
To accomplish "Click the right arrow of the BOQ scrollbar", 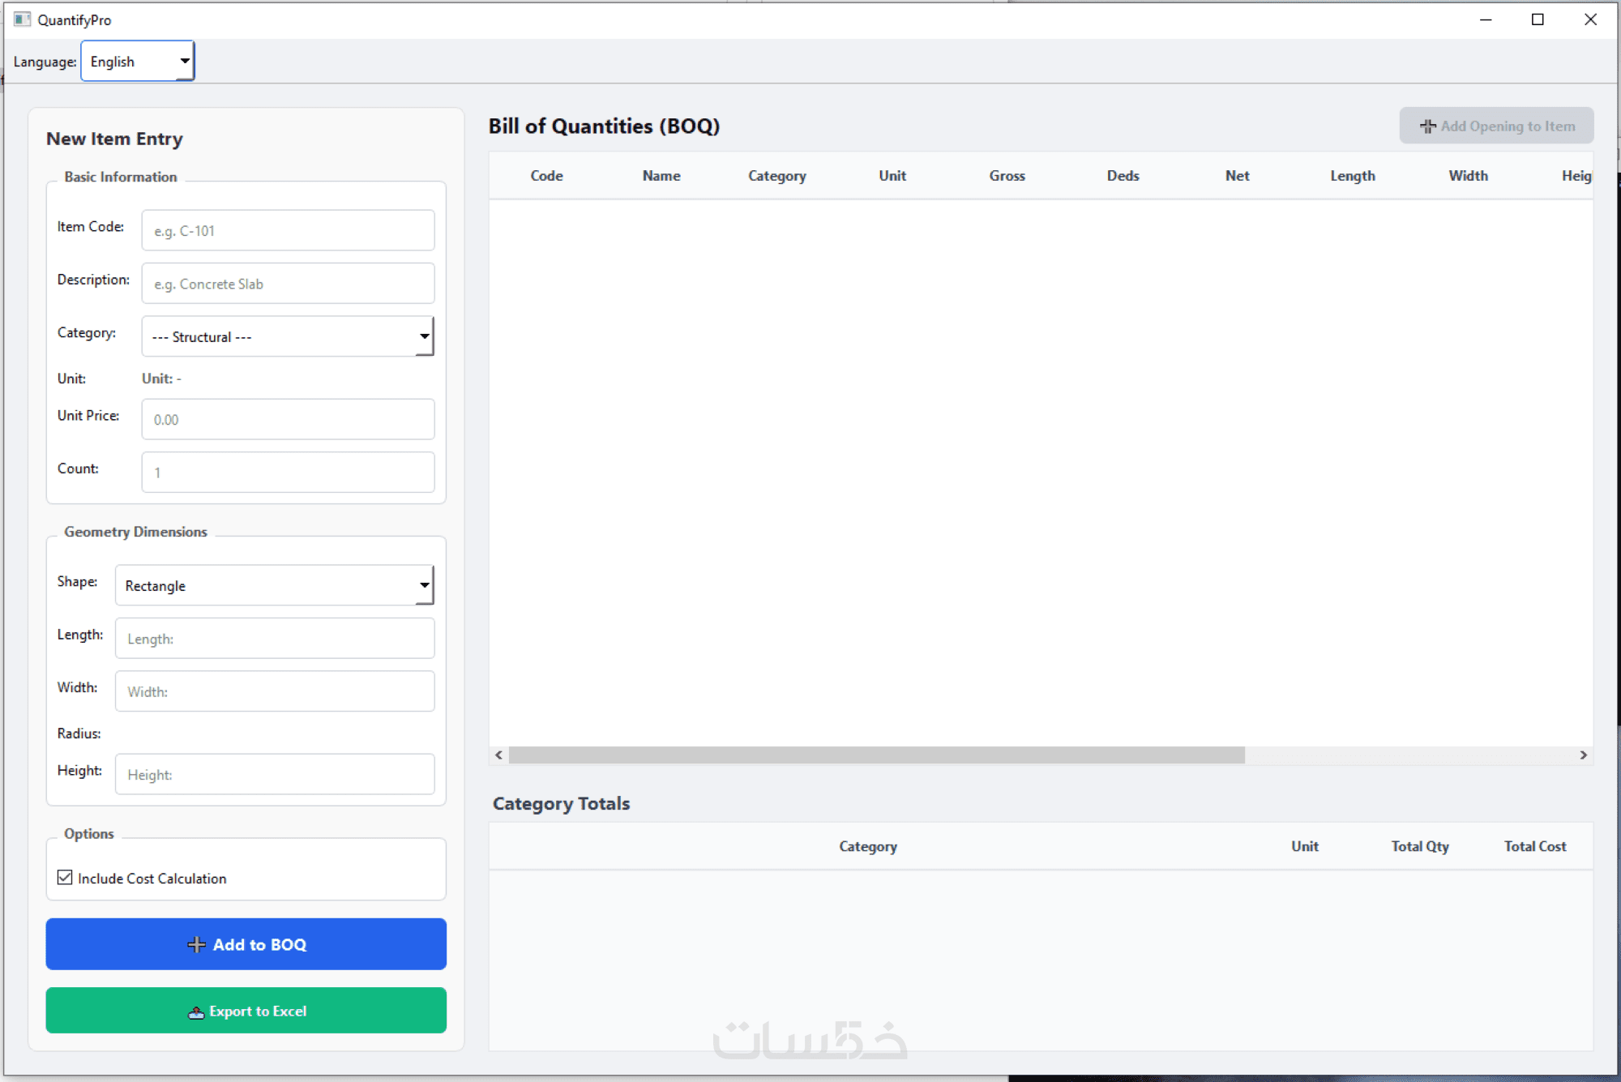I will 1583,755.
